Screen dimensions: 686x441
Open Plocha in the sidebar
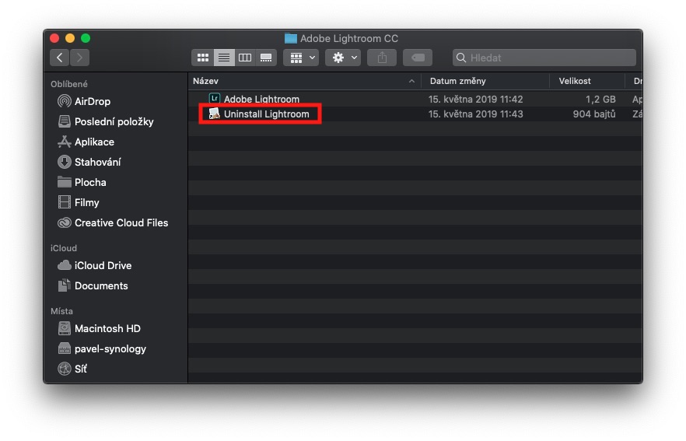pos(82,182)
